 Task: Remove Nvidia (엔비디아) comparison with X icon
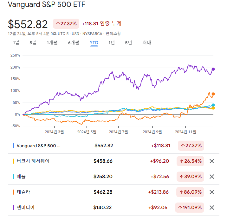212,208
